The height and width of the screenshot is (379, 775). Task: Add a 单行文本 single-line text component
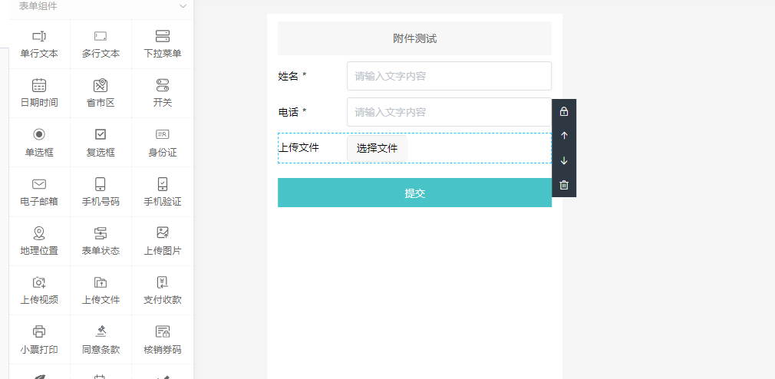(40, 44)
